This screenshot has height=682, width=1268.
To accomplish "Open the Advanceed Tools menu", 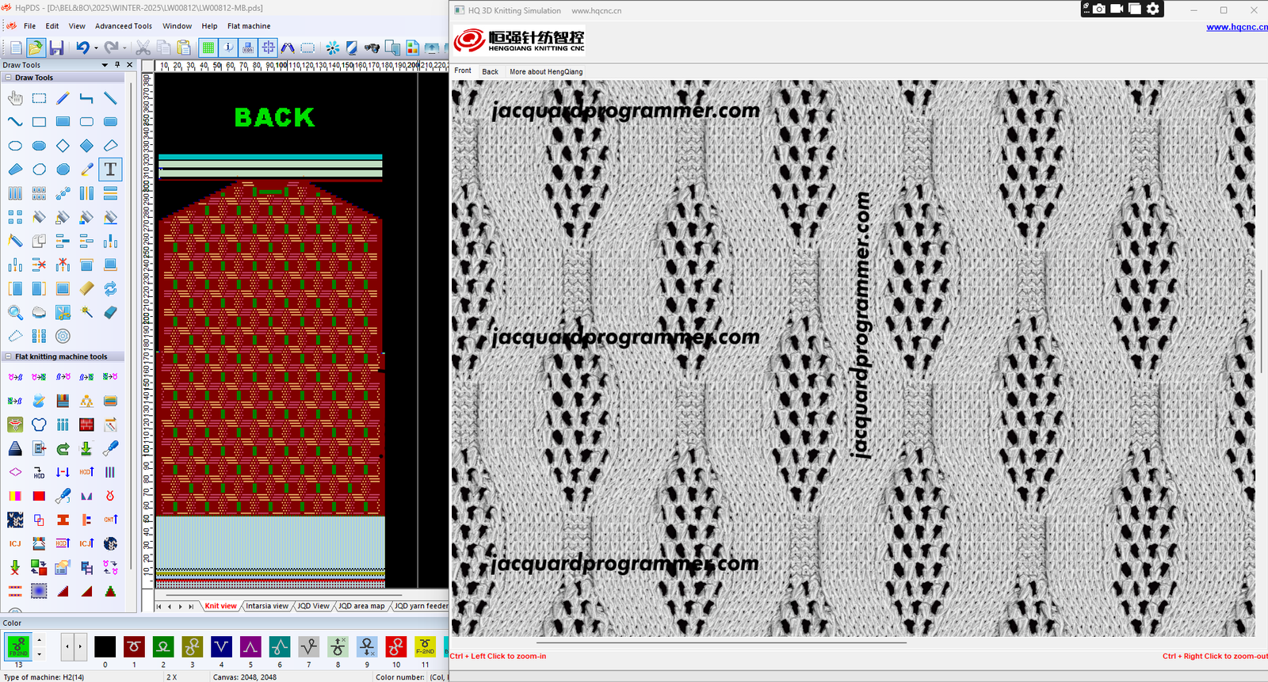I will [x=124, y=26].
